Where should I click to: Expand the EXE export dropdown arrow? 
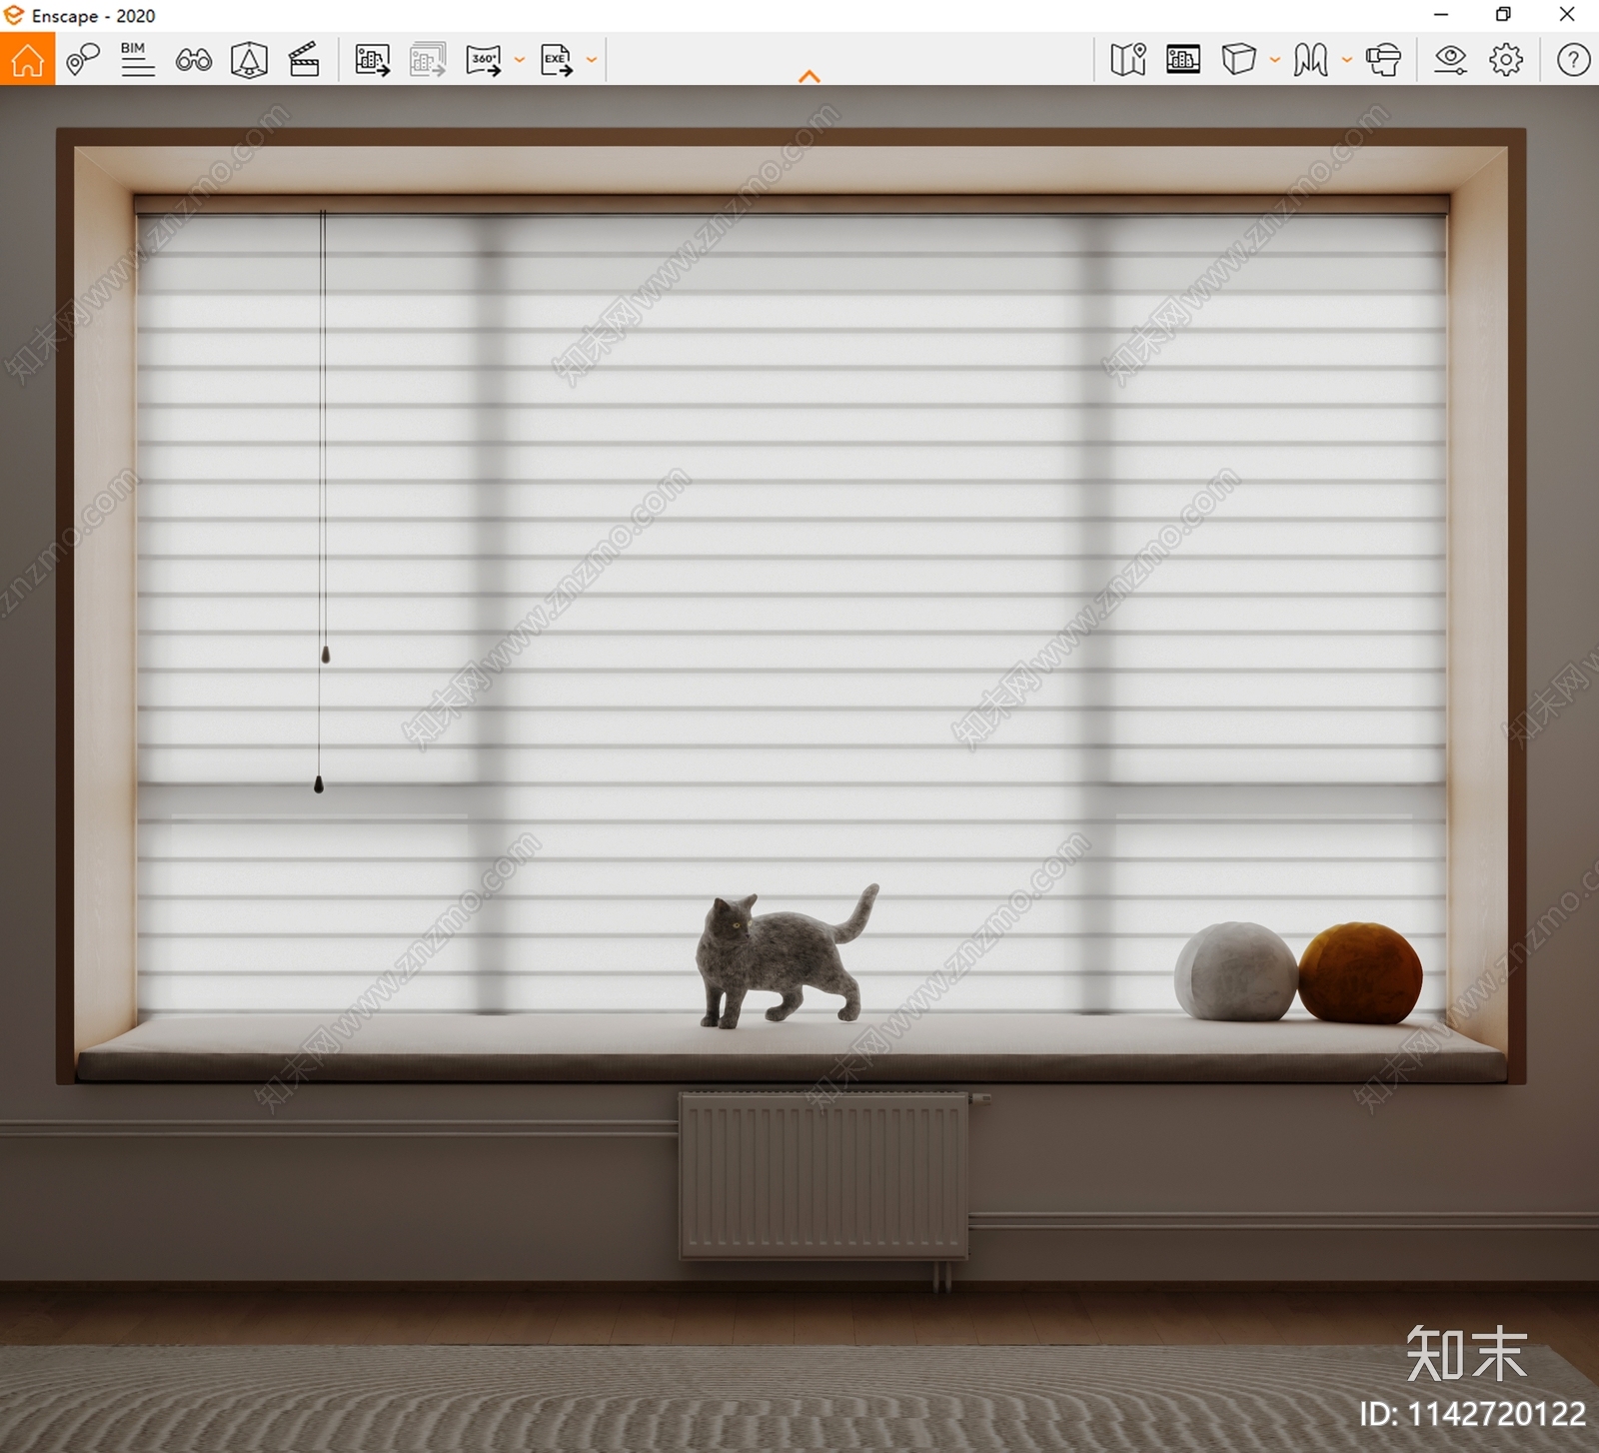[x=592, y=60]
